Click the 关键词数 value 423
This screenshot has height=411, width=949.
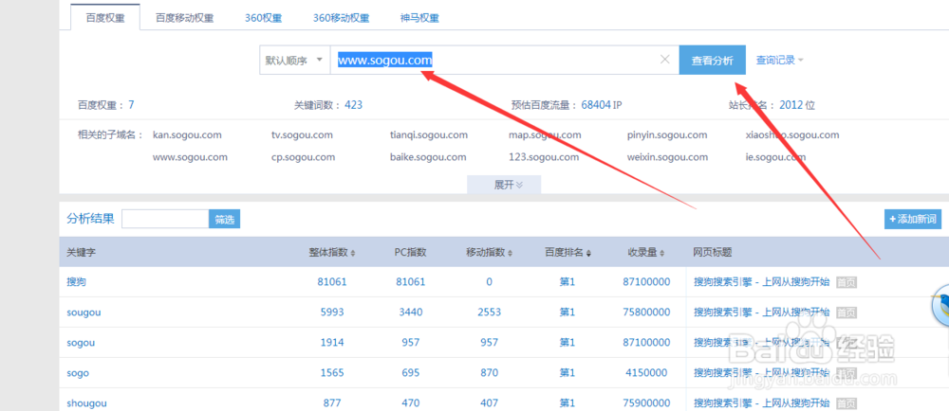(x=353, y=105)
